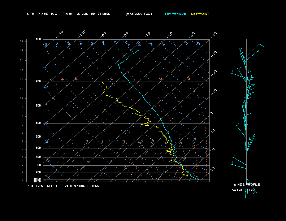Click the 200 pressure level label
This screenshot has width=286, height=221.
point(38,82)
